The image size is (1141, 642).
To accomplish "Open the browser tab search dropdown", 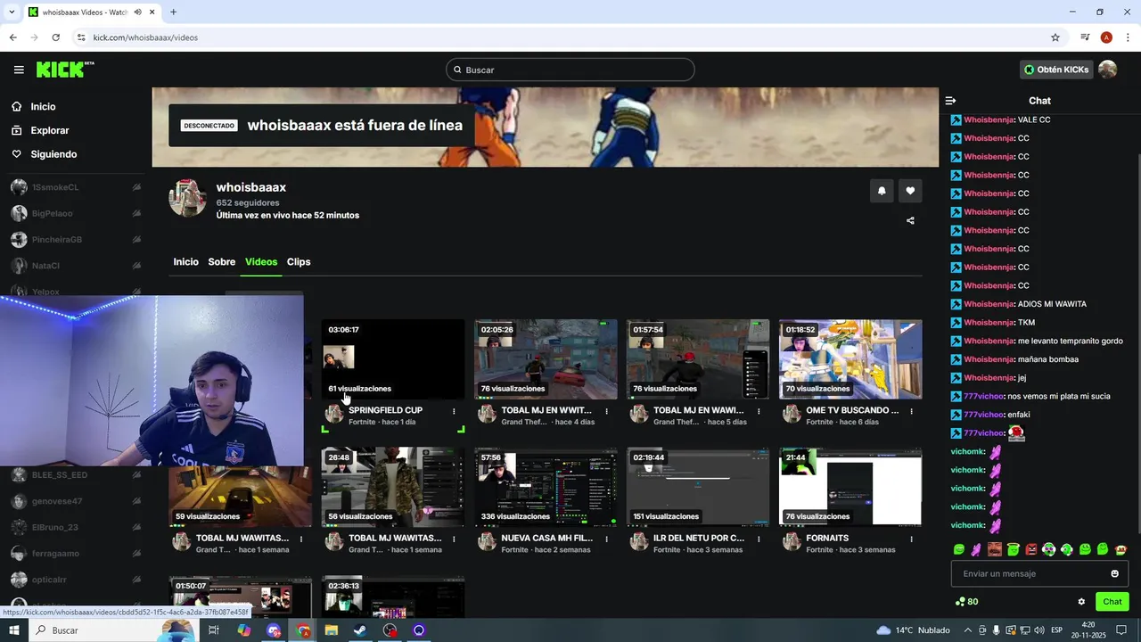I will [11, 12].
